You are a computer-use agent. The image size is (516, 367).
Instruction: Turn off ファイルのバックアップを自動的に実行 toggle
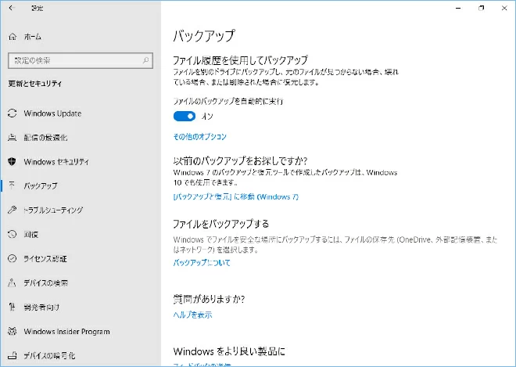185,116
